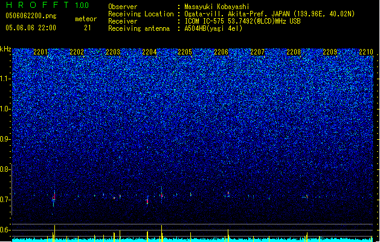Image resolution: width=380 pixels, height=242 pixels.
Task: Click the 2205 time marker
Action: coord(185,52)
